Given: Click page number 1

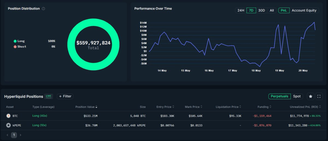Looking at the screenshot, I should (14, 135).
